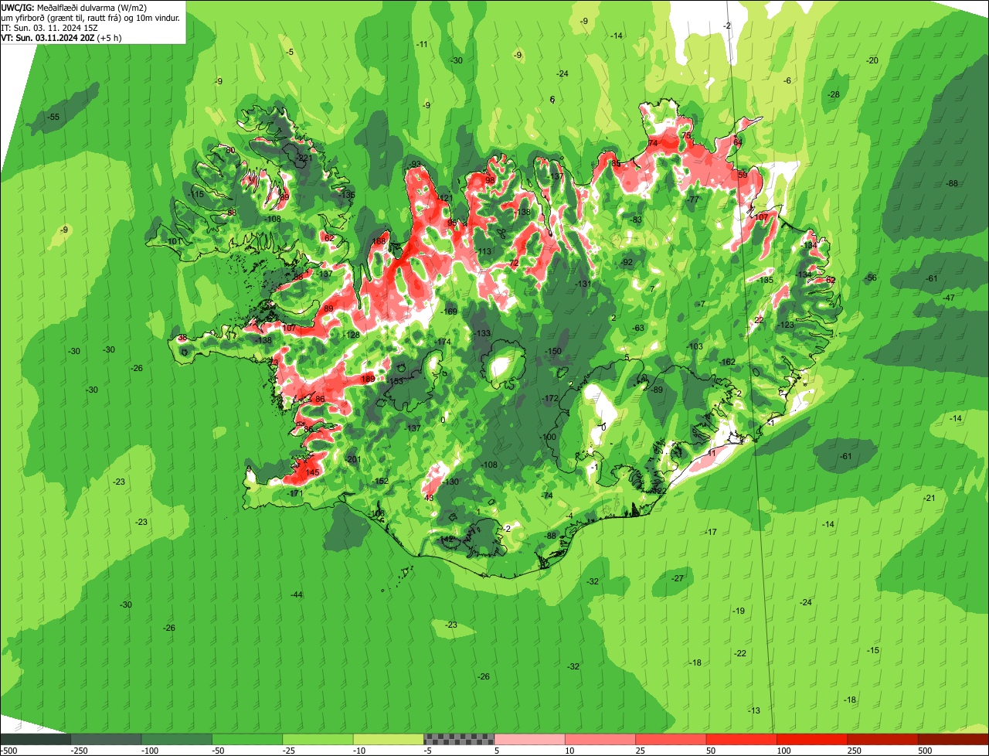Click the light green legend swatch between -25 and -10

(x=318, y=739)
